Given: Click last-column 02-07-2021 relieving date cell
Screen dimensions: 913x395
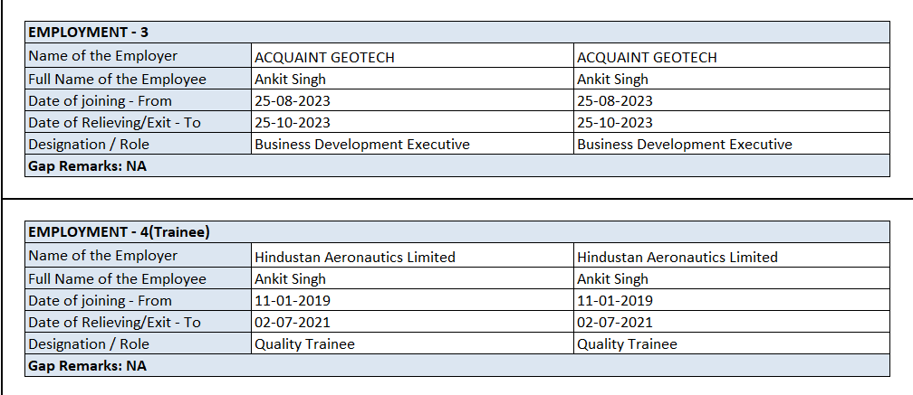Looking at the screenshot, I should point(615,322).
